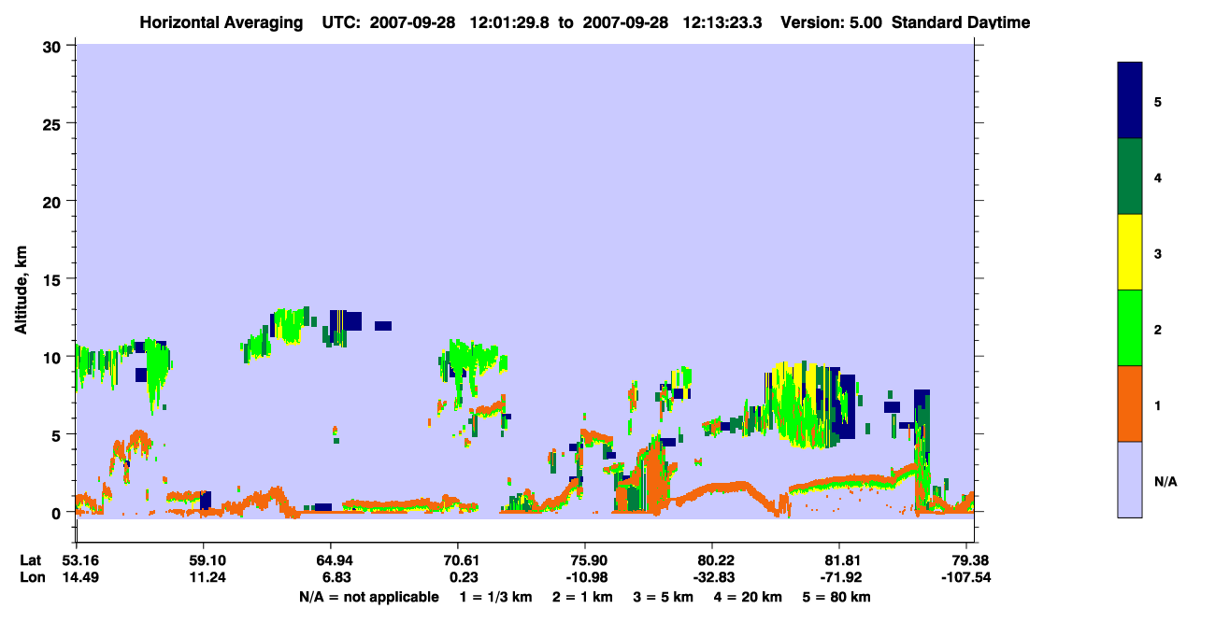
Task: Click the start time '12:01:29.8'
Action: 510,22
